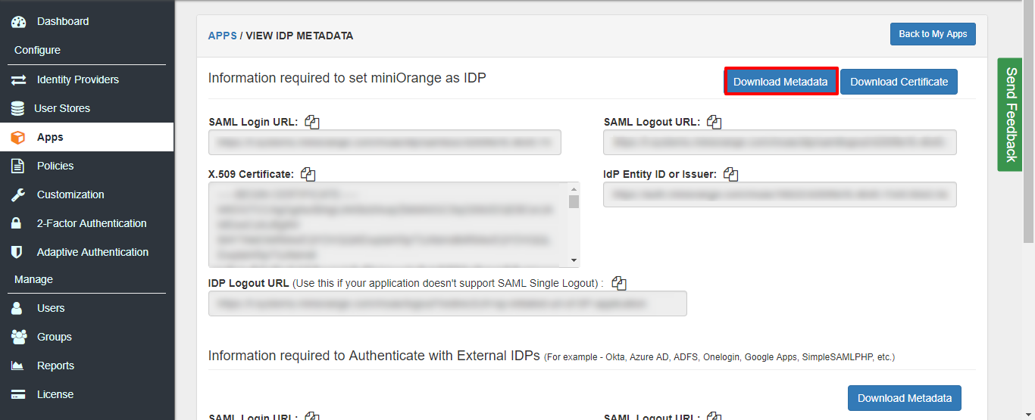Click the 2-Factor Authentication lock icon
This screenshot has height=420, width=1035.
(17, 223)
